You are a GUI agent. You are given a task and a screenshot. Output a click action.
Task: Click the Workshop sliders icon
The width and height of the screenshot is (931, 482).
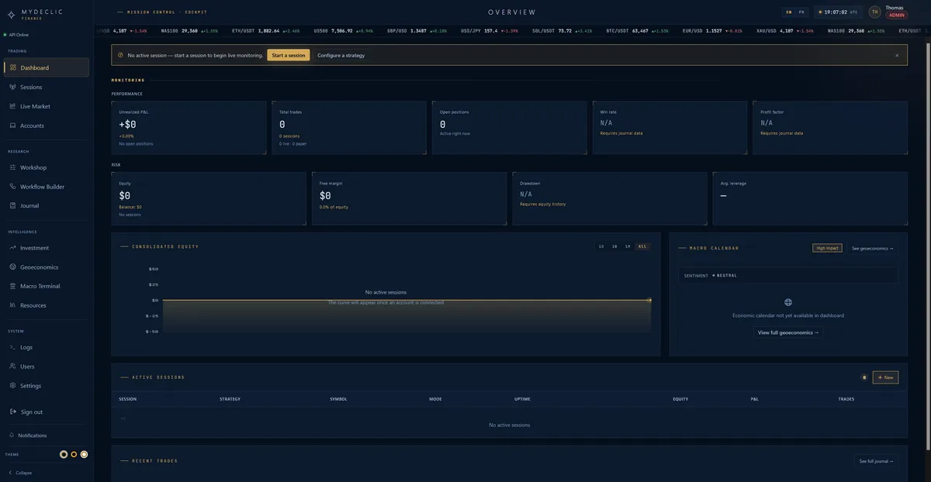(13, 167)
